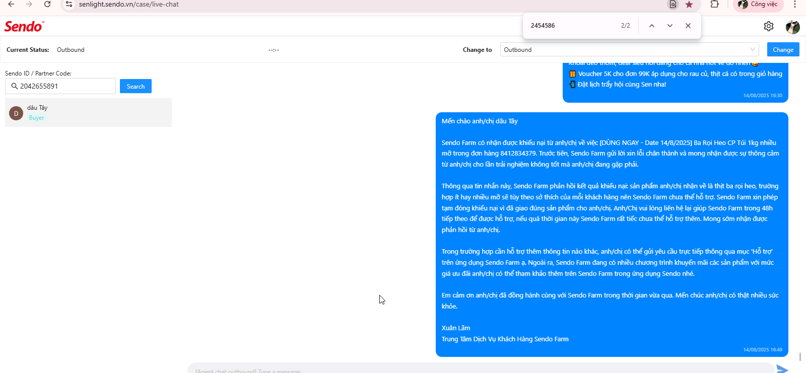The width and height of the screenshot is (806, 373).
Task: Click the Search button
Action: click(136, 86)
